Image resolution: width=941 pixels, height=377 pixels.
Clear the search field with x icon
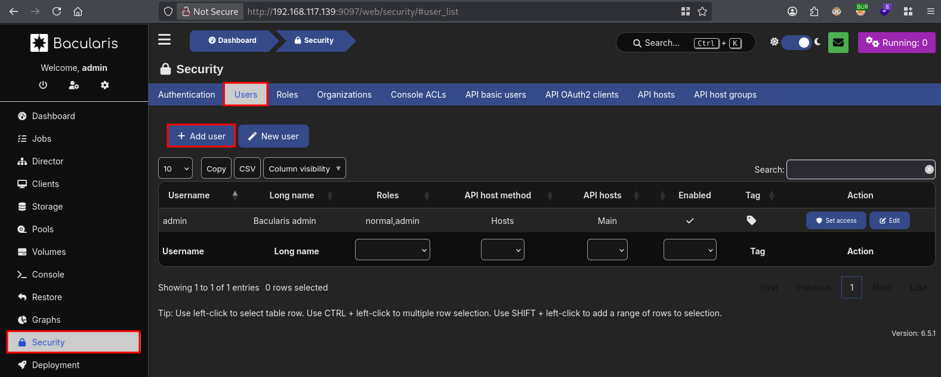pyautogui.click(x=929, y=170)
